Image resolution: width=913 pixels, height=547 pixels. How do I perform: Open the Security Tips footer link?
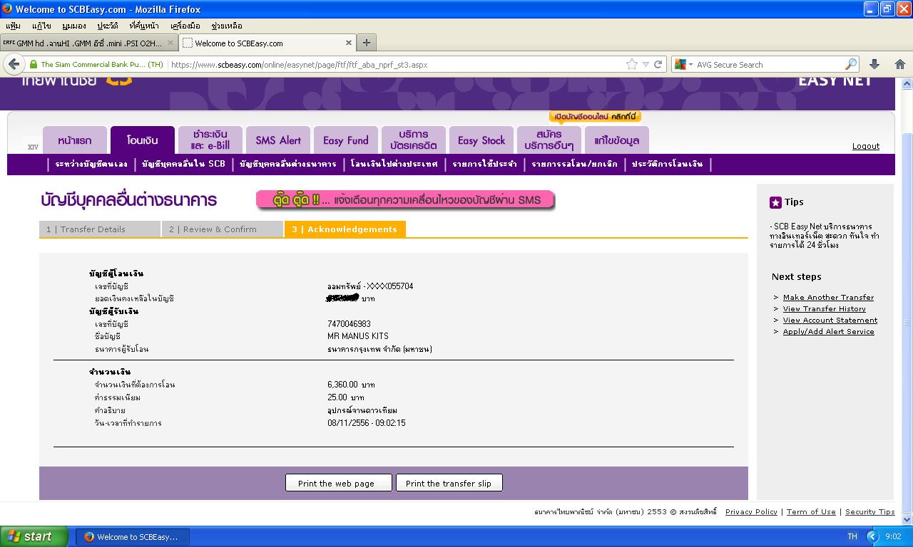pos(869,511)
